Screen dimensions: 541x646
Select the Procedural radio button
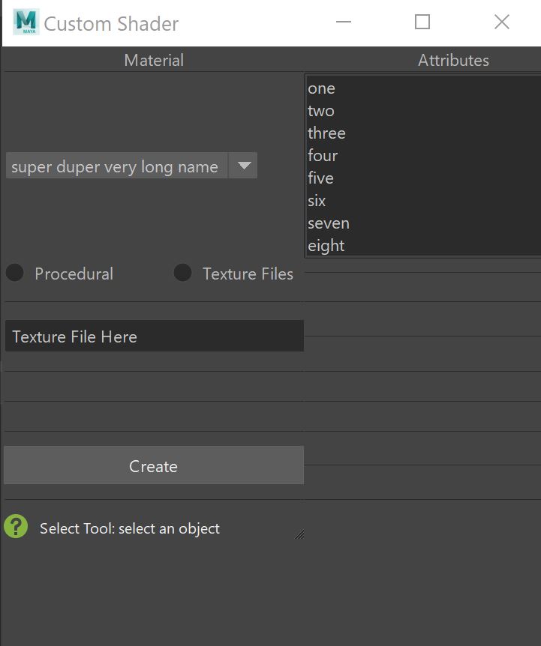(15, 273)
